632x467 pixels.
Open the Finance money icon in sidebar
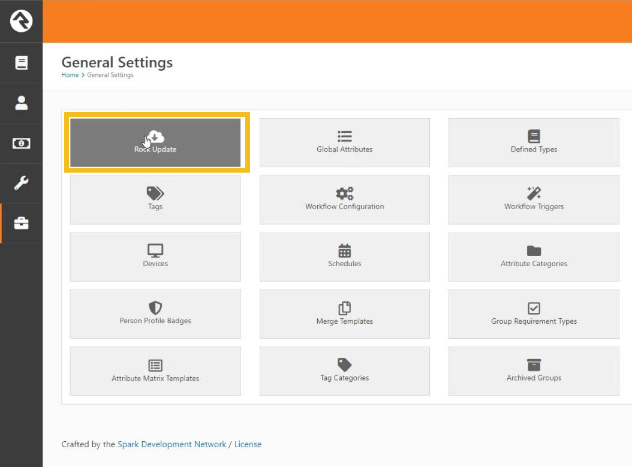22,143
